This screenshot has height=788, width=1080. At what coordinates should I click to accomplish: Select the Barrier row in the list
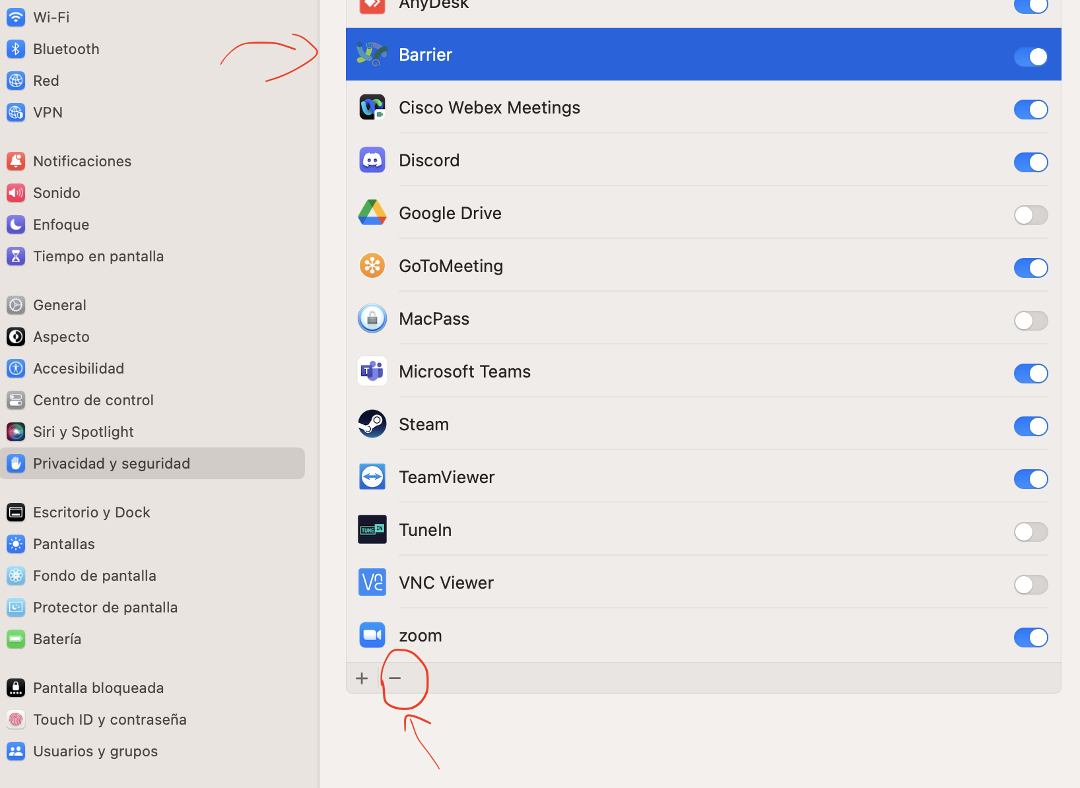pos(704,54)
